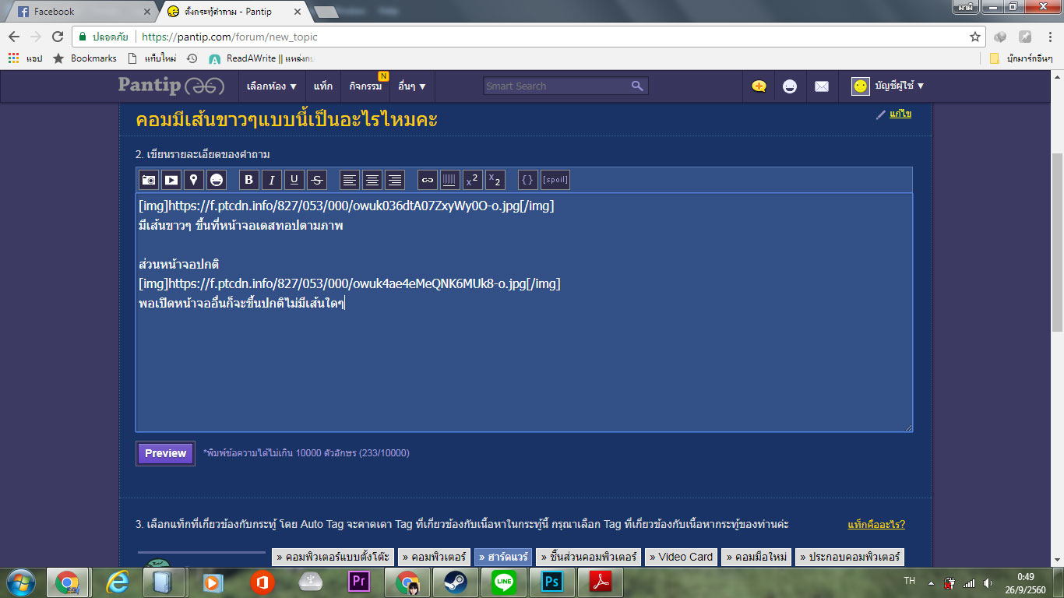Open Steam from the taskbar
This screenshot has width=1064, height=598.
(x=456, y=582)
